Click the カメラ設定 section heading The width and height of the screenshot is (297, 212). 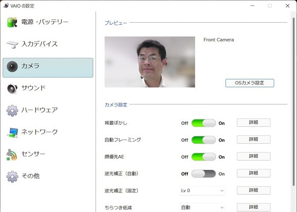tap(116, 105)
